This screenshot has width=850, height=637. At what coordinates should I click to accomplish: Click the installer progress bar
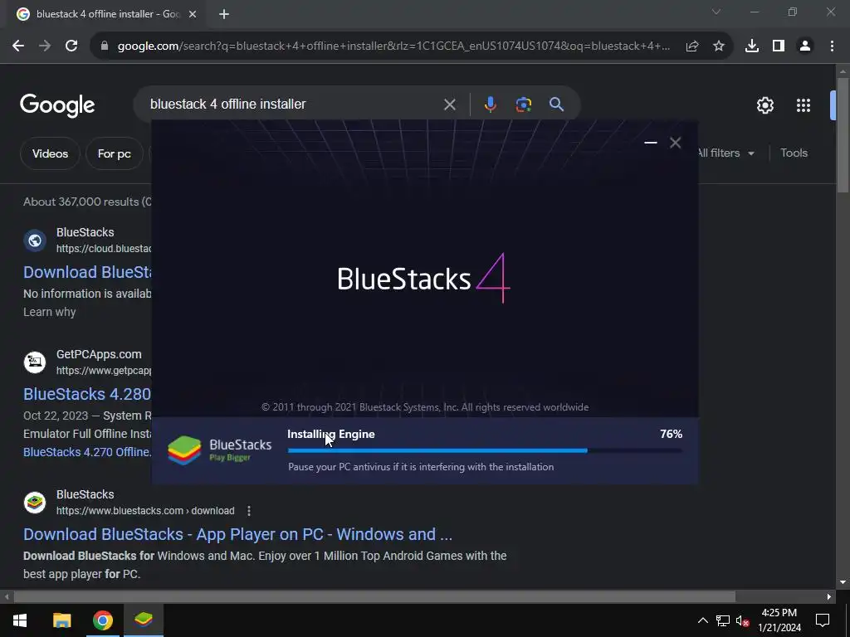pos(485,450)
